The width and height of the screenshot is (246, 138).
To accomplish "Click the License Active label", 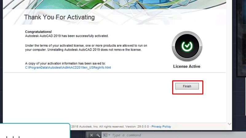I will click(187, 66).
